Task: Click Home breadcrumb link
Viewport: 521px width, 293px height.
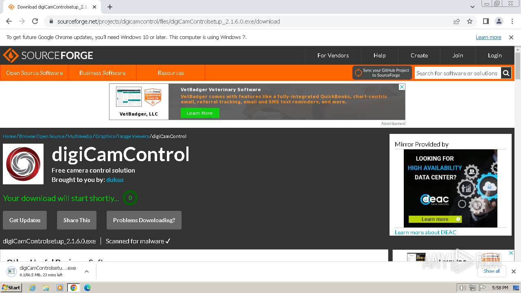Action: [x=9, y=136]
